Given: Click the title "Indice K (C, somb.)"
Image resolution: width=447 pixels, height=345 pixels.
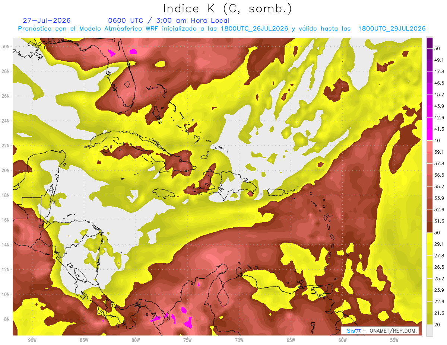Looking at the screenshot, I should pyautogui.click(x=228, y=9).
